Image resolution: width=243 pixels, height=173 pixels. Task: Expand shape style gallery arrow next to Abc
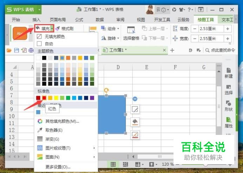tap(31, 33)
